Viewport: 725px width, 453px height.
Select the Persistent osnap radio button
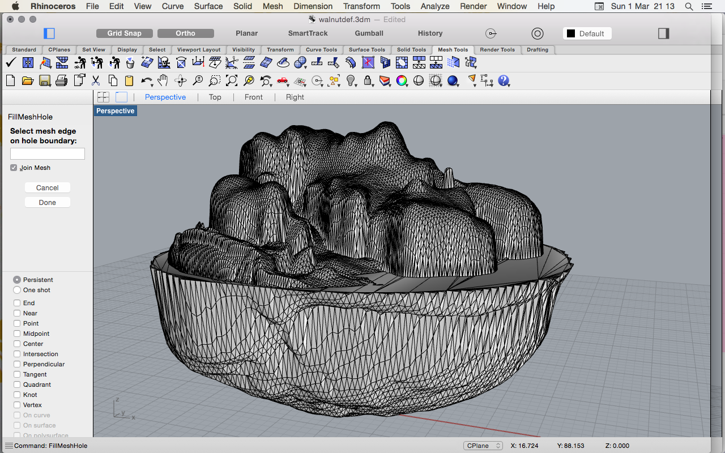tap(17, 280)
